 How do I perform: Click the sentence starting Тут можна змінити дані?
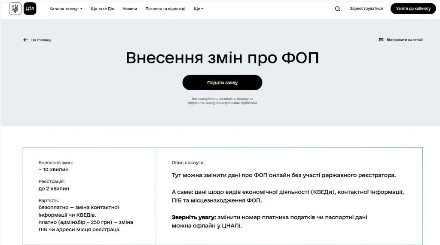pos(284,175)
